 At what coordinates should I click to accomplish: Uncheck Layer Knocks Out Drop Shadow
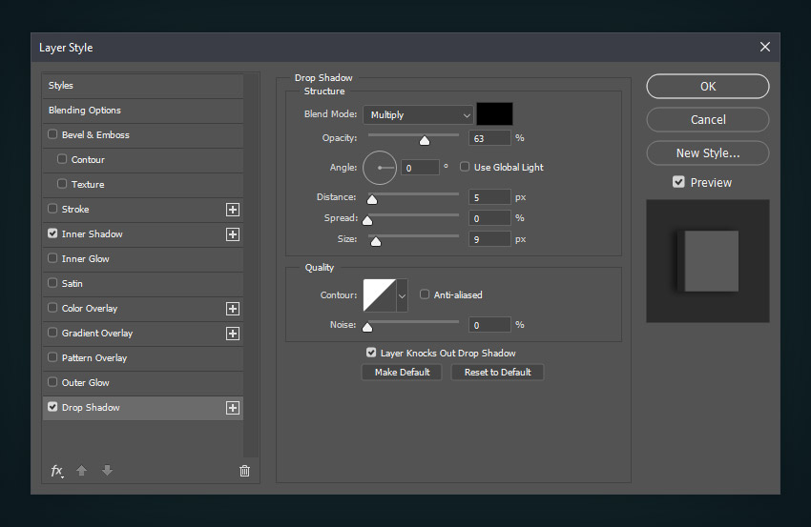click(x=371, y=353)
